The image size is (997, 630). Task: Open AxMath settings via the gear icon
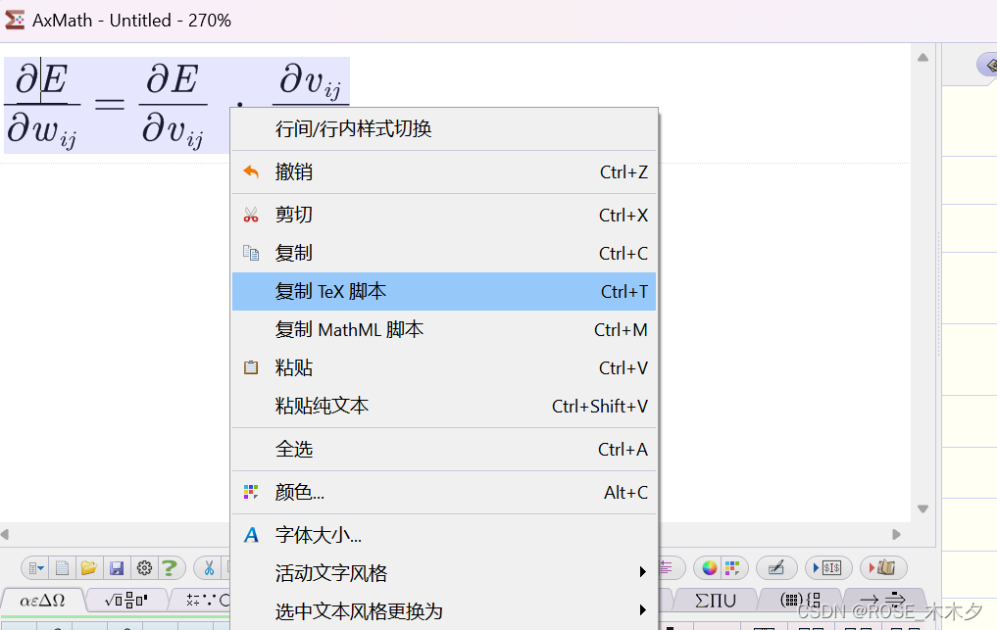143,567
